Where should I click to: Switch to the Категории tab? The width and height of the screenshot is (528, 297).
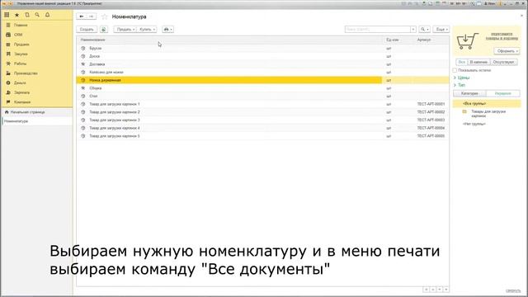tap(469, 93)
